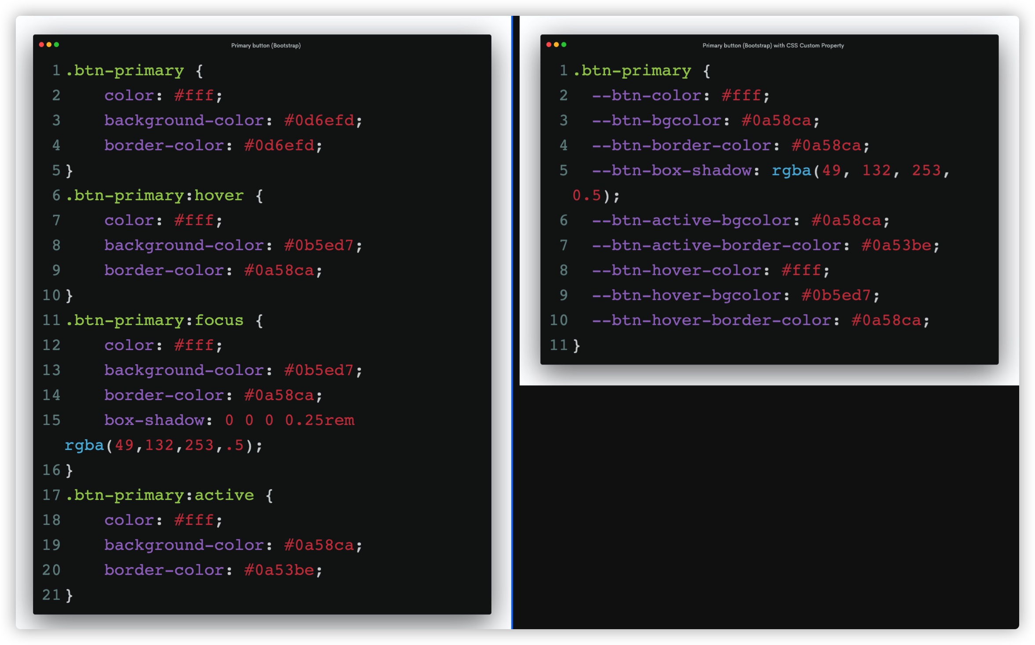Screen dimensions: 1035x645
Task: Click yellow minimize dot on right code window
Action: coord(556,44)
